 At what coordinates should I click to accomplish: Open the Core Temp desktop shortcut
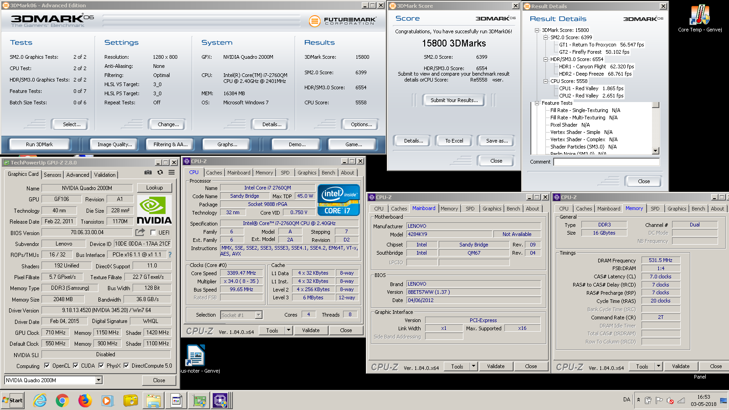coord(700,19)
